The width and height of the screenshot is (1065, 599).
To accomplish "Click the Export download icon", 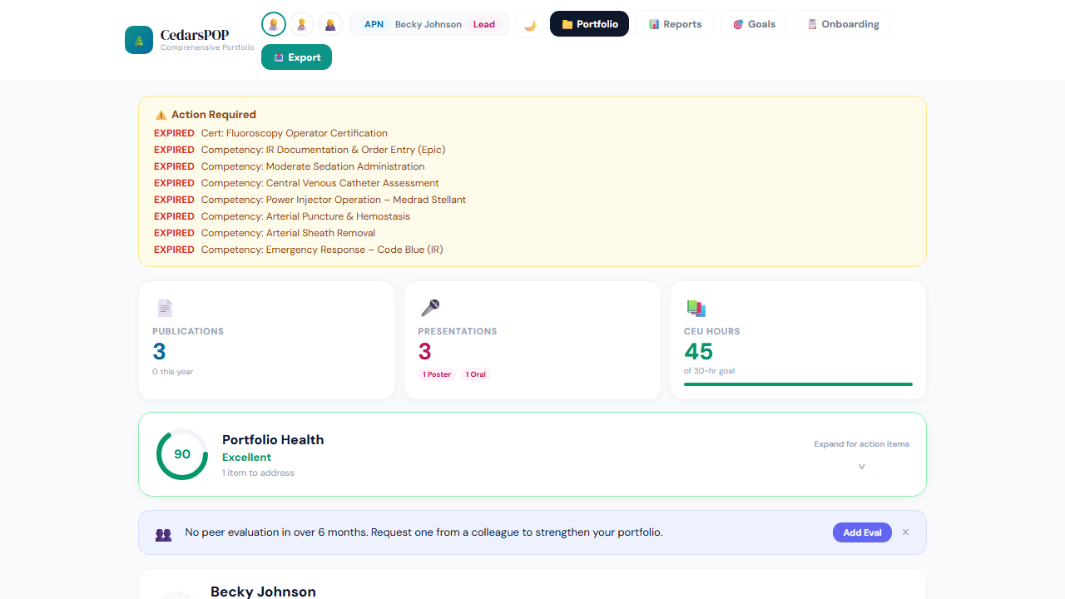I will coord(278,57).
